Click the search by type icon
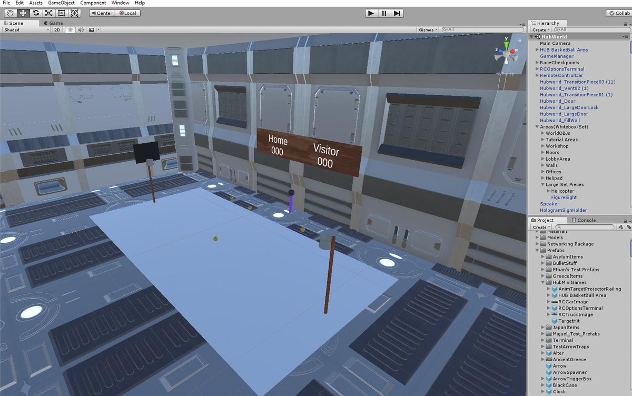Image resolution: width=632 pixels, height=396 pixels. click(x=620, y=227)
